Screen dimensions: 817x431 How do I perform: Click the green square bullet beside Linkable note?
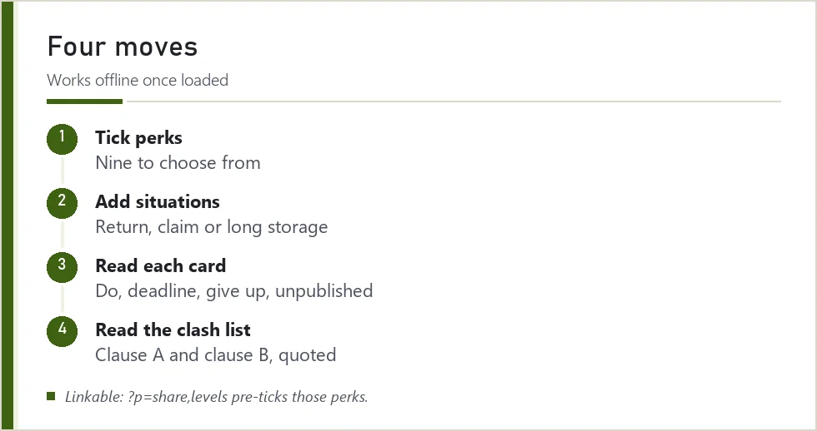point(51,396)
